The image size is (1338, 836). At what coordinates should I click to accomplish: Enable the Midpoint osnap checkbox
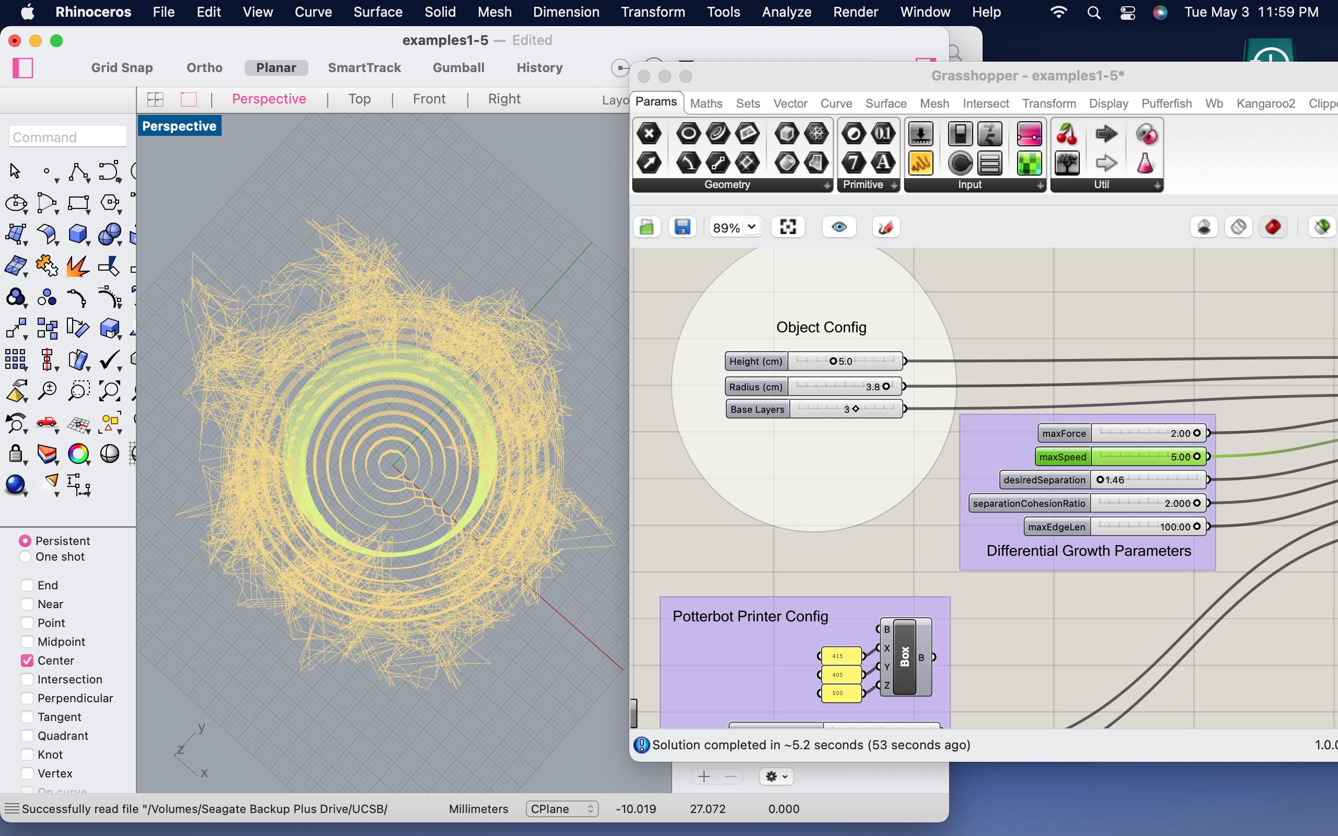(x=27, y=642)
